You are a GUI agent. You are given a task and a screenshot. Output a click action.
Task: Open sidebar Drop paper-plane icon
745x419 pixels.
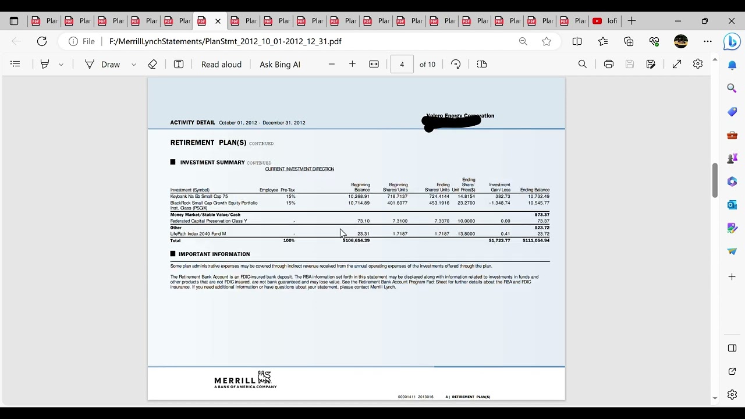[x=732, y=251]
